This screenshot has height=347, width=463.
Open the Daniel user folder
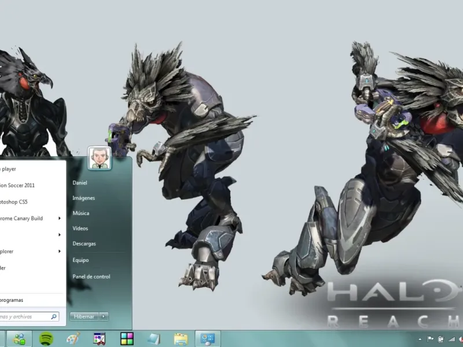click(x=80, y=183)
